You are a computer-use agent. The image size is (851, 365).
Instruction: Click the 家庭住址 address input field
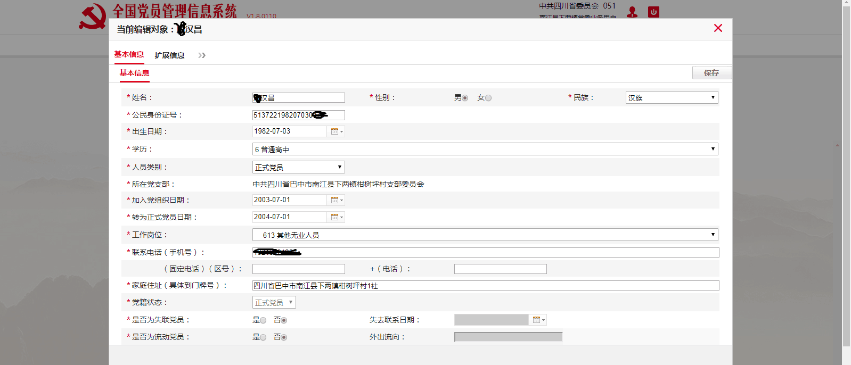point(485,286)
